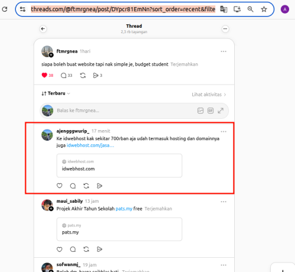Viewport: 295px width, 272px height.
Task: Translate maui_sabily's reply with Terjemahkan
Action: pyautogui.click(x=158, y=209)
